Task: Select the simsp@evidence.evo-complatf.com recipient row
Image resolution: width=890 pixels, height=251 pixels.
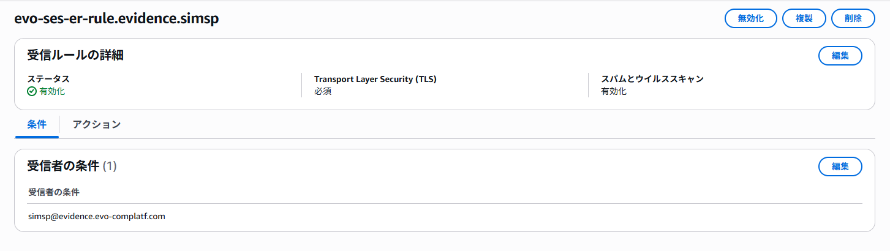Action: pos(97,216)
